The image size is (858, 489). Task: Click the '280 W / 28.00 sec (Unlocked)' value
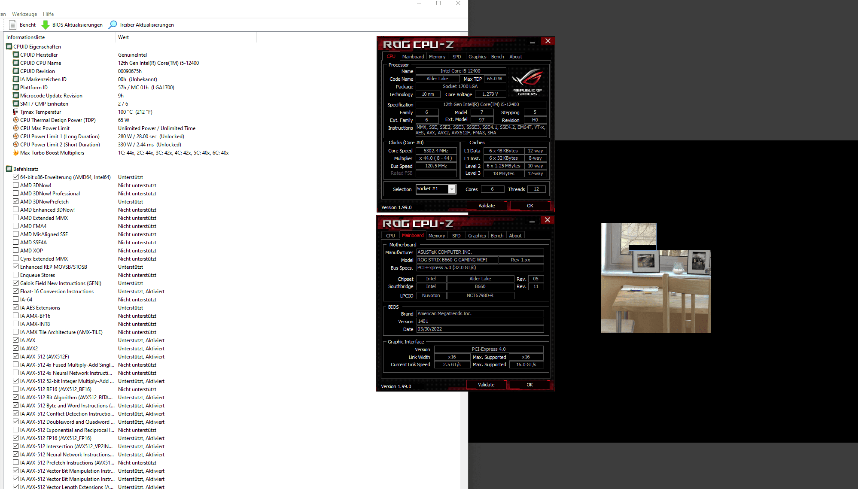(x=151, y=137)
